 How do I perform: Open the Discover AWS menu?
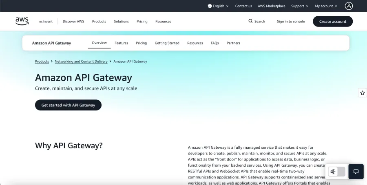click(73, 21)
